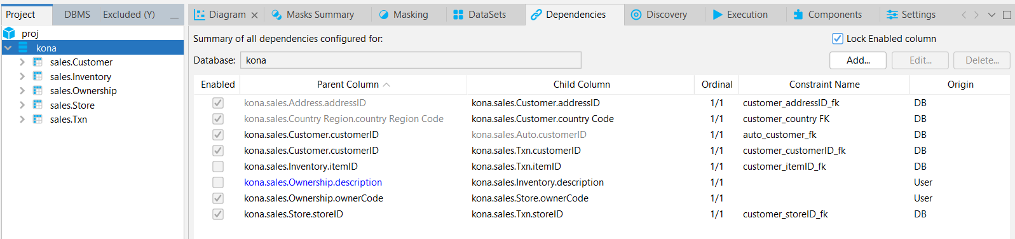Screen dimensions: 1015x239
Task: Collapse the kona database node
Action: (x=8, y=48)
